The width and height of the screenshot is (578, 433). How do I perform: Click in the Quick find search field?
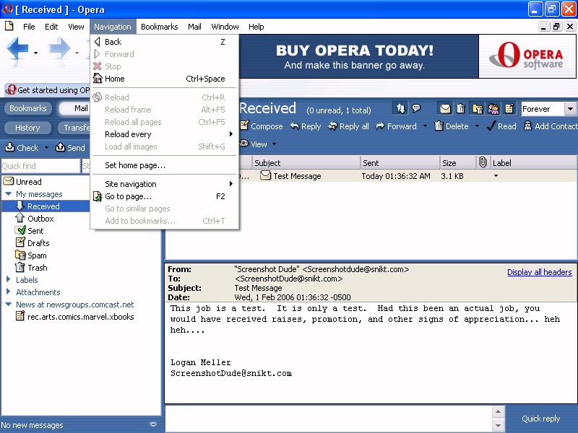tap(40, 166)
